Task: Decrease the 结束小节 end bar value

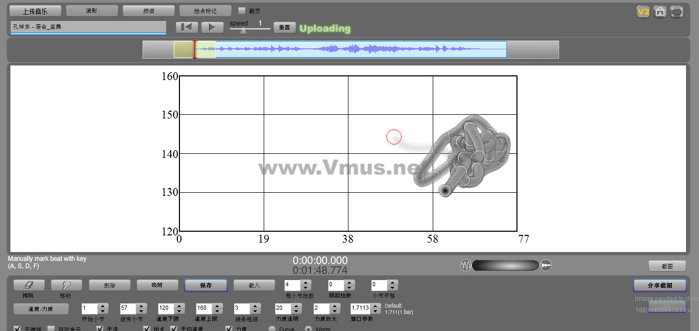Action: [141, 311]
